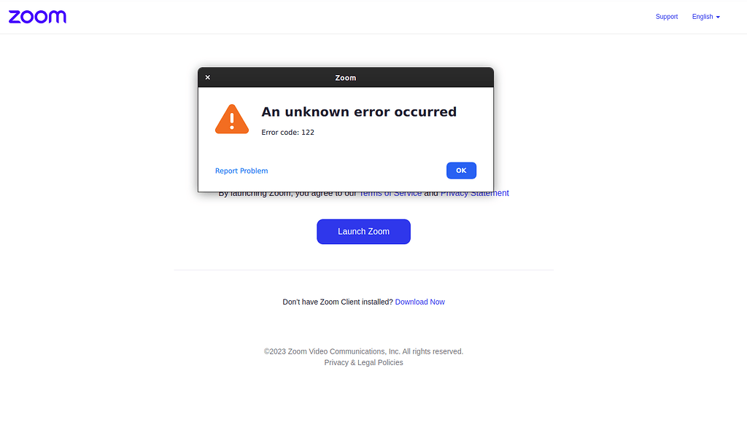Open the Report Problem link
Image resolution: width=747 pixels, height=422 pixels.
click(x=241, y=171)
